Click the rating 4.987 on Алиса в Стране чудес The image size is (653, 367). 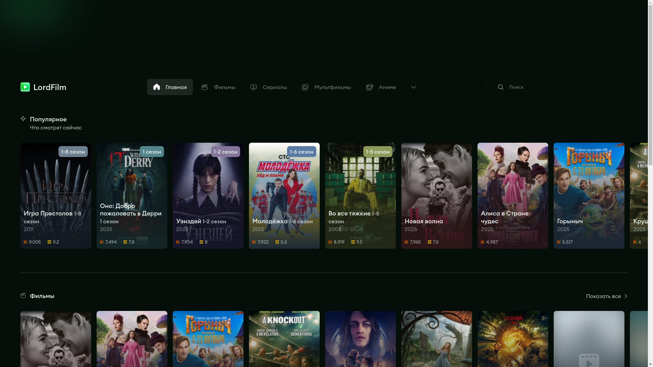click(x=489, y=242)
